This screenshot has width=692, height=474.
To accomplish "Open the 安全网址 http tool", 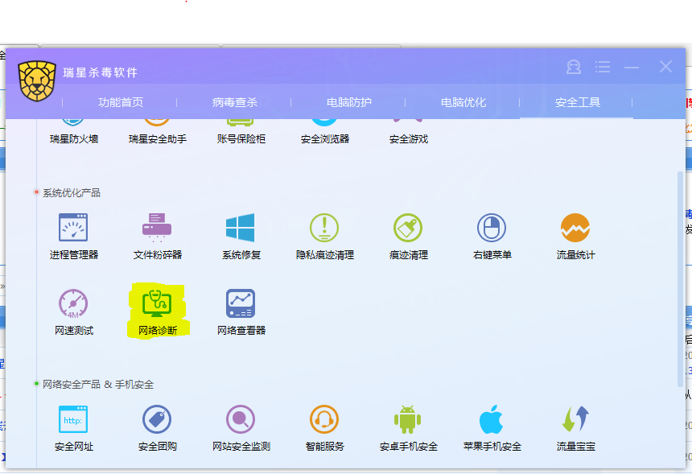I will point(73,428).
